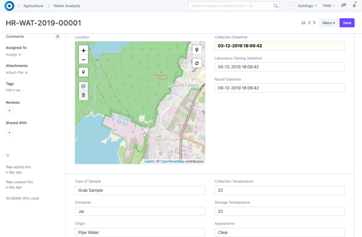Expand the Help dropdown menu
The width and height of the screenshot is (362, 237).
click(x=329, y=6)
